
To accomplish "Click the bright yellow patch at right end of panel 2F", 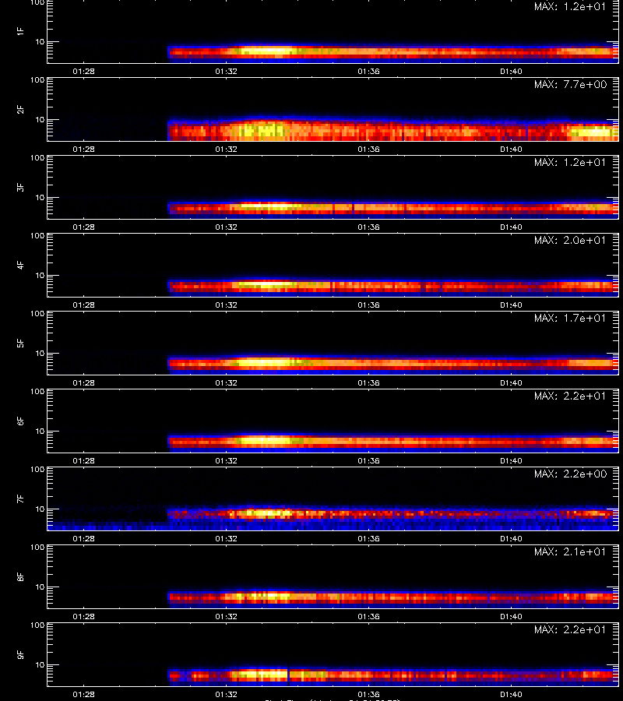I will pyautogui.click(x=592, y=132).
